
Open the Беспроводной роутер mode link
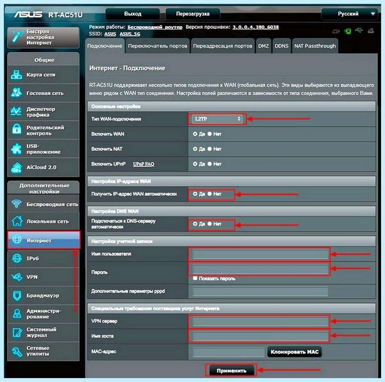click(x=155, y=27)
